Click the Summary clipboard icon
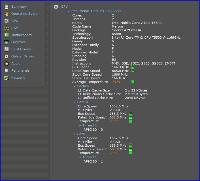The height and width of the screenshot is (181, 200). point(7,7)
